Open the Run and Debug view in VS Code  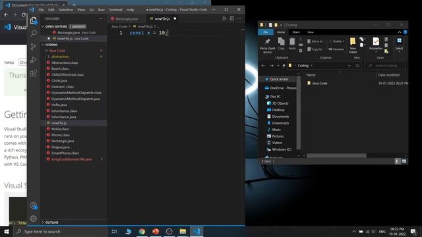click(34, 60)
